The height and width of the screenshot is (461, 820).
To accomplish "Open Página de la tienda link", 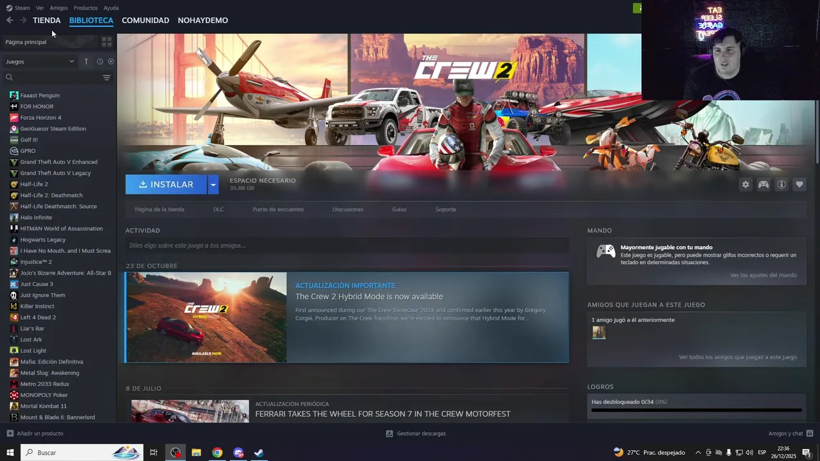I will point(160,209).
